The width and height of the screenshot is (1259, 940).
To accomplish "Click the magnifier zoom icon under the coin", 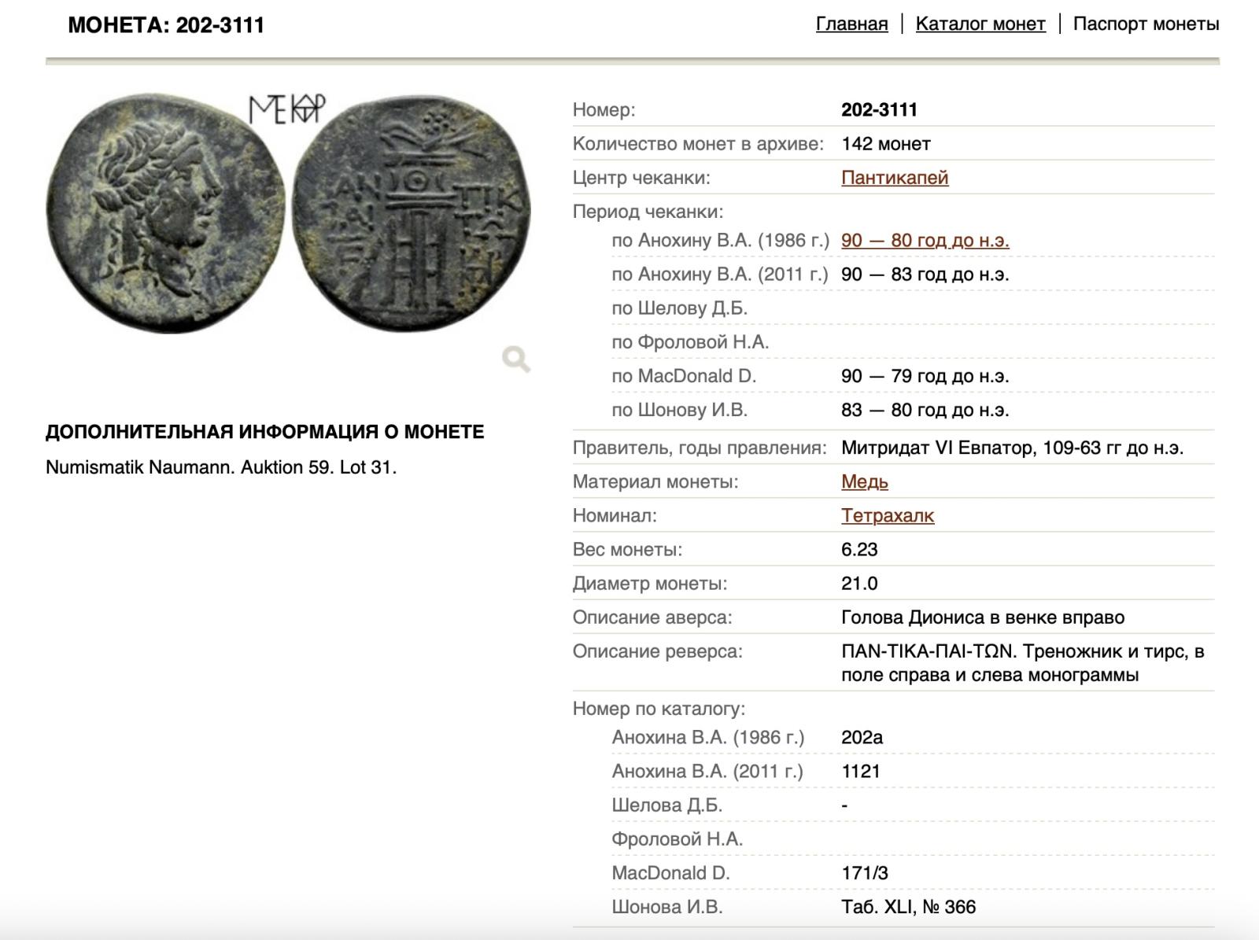I will coord(516,359).
